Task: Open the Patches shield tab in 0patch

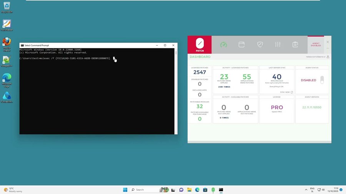Action: pos(260,44)
